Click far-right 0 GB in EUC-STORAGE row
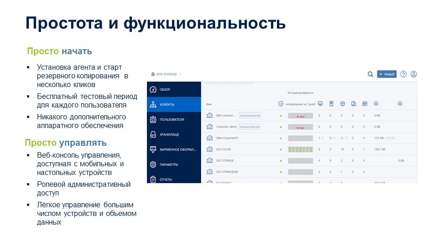The image size is (438, 246). pyautogui.click(x=401, y=160)
